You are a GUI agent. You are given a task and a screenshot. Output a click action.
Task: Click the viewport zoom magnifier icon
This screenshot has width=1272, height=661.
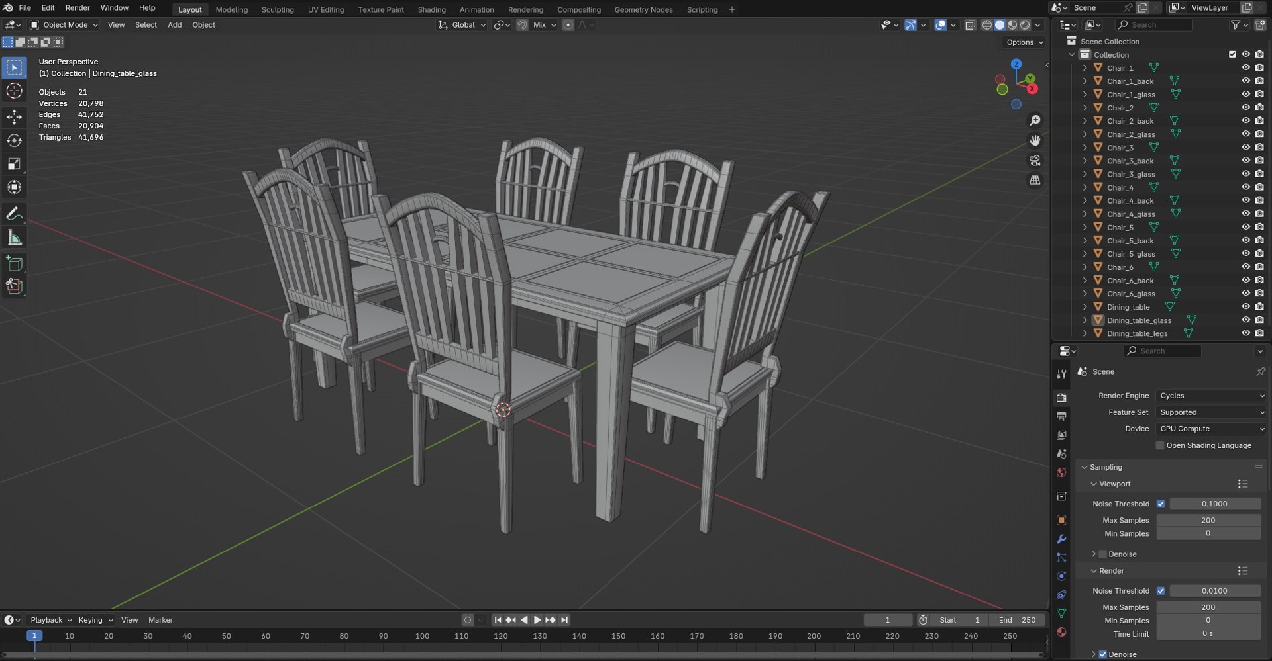(x=1034, y=120)
